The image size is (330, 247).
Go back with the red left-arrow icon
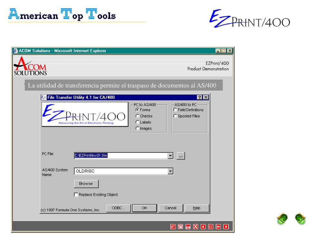(203, 227)
